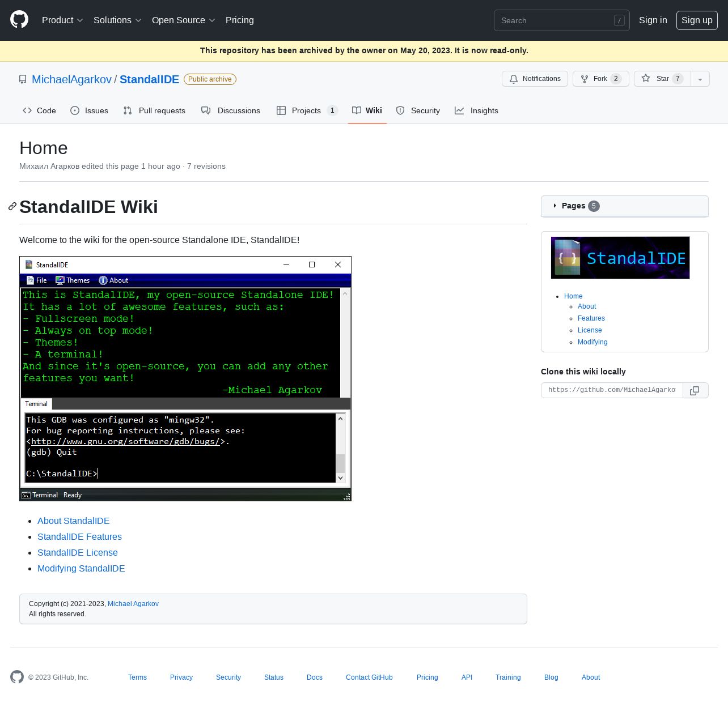Image resolution: width=728 pixels, height=712 pixels.
Task: Expand the Product menu
Action: [62, 20]
